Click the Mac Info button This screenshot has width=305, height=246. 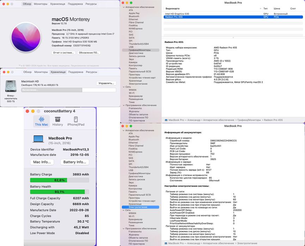point(42,162)
